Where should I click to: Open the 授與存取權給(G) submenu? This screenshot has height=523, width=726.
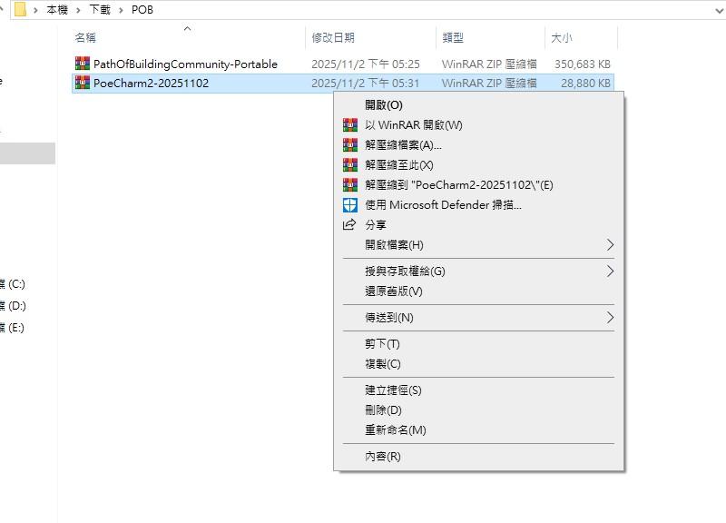(479, 271)
